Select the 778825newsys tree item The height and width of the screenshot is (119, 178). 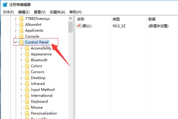(x=37, y=19)
